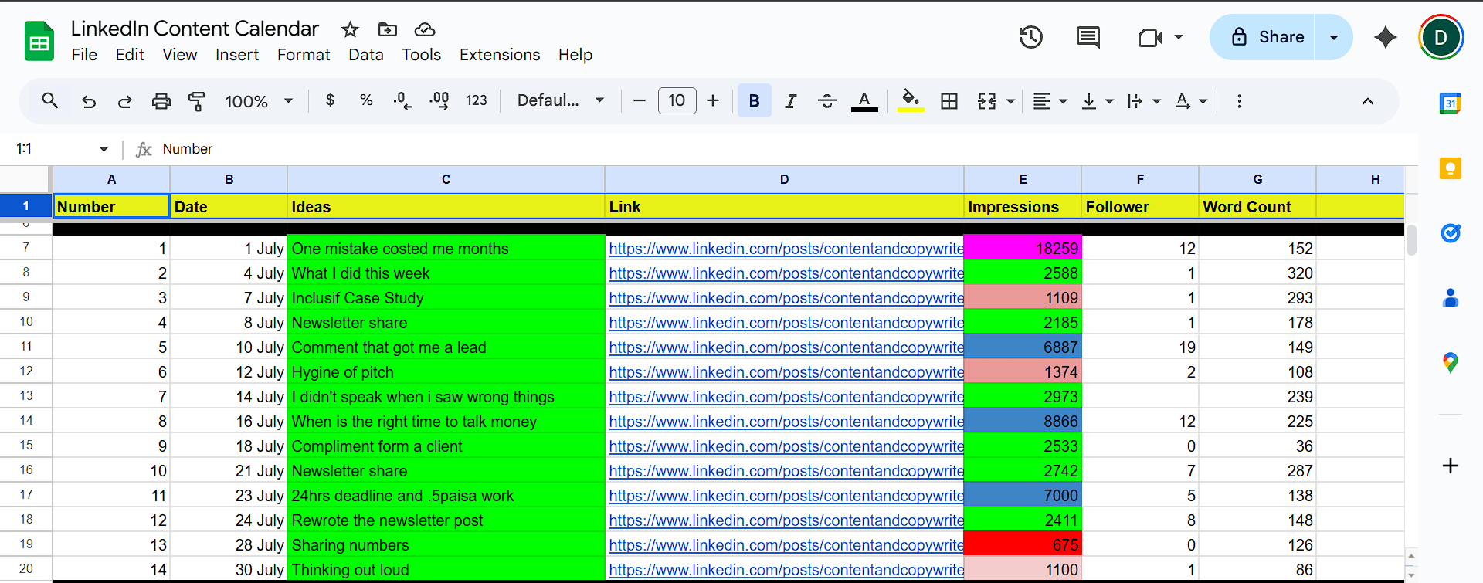Open Share options dropdown arrow

click(1333, 37)
